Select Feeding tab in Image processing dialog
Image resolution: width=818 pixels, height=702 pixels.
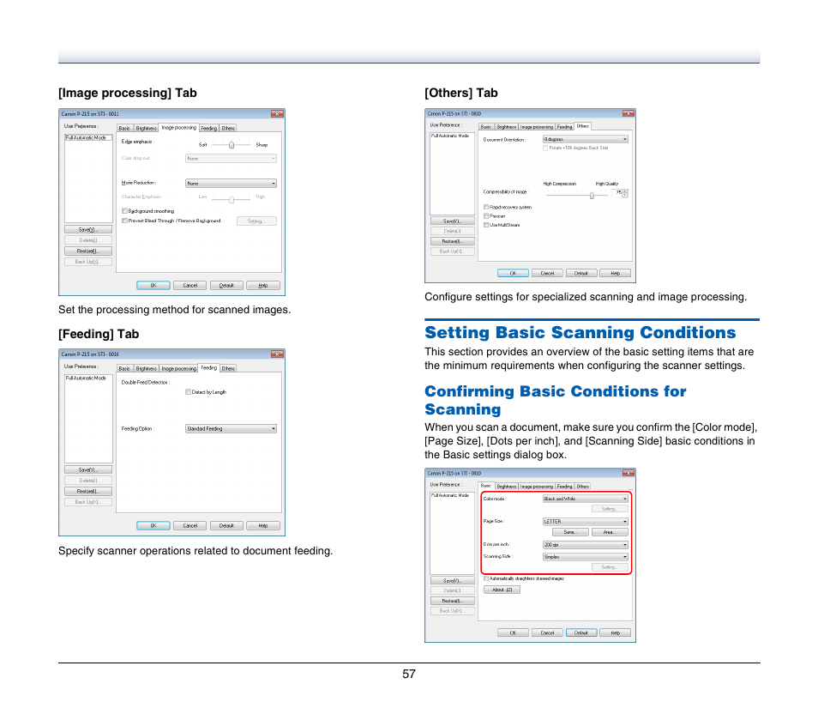[x=208, y=129]
